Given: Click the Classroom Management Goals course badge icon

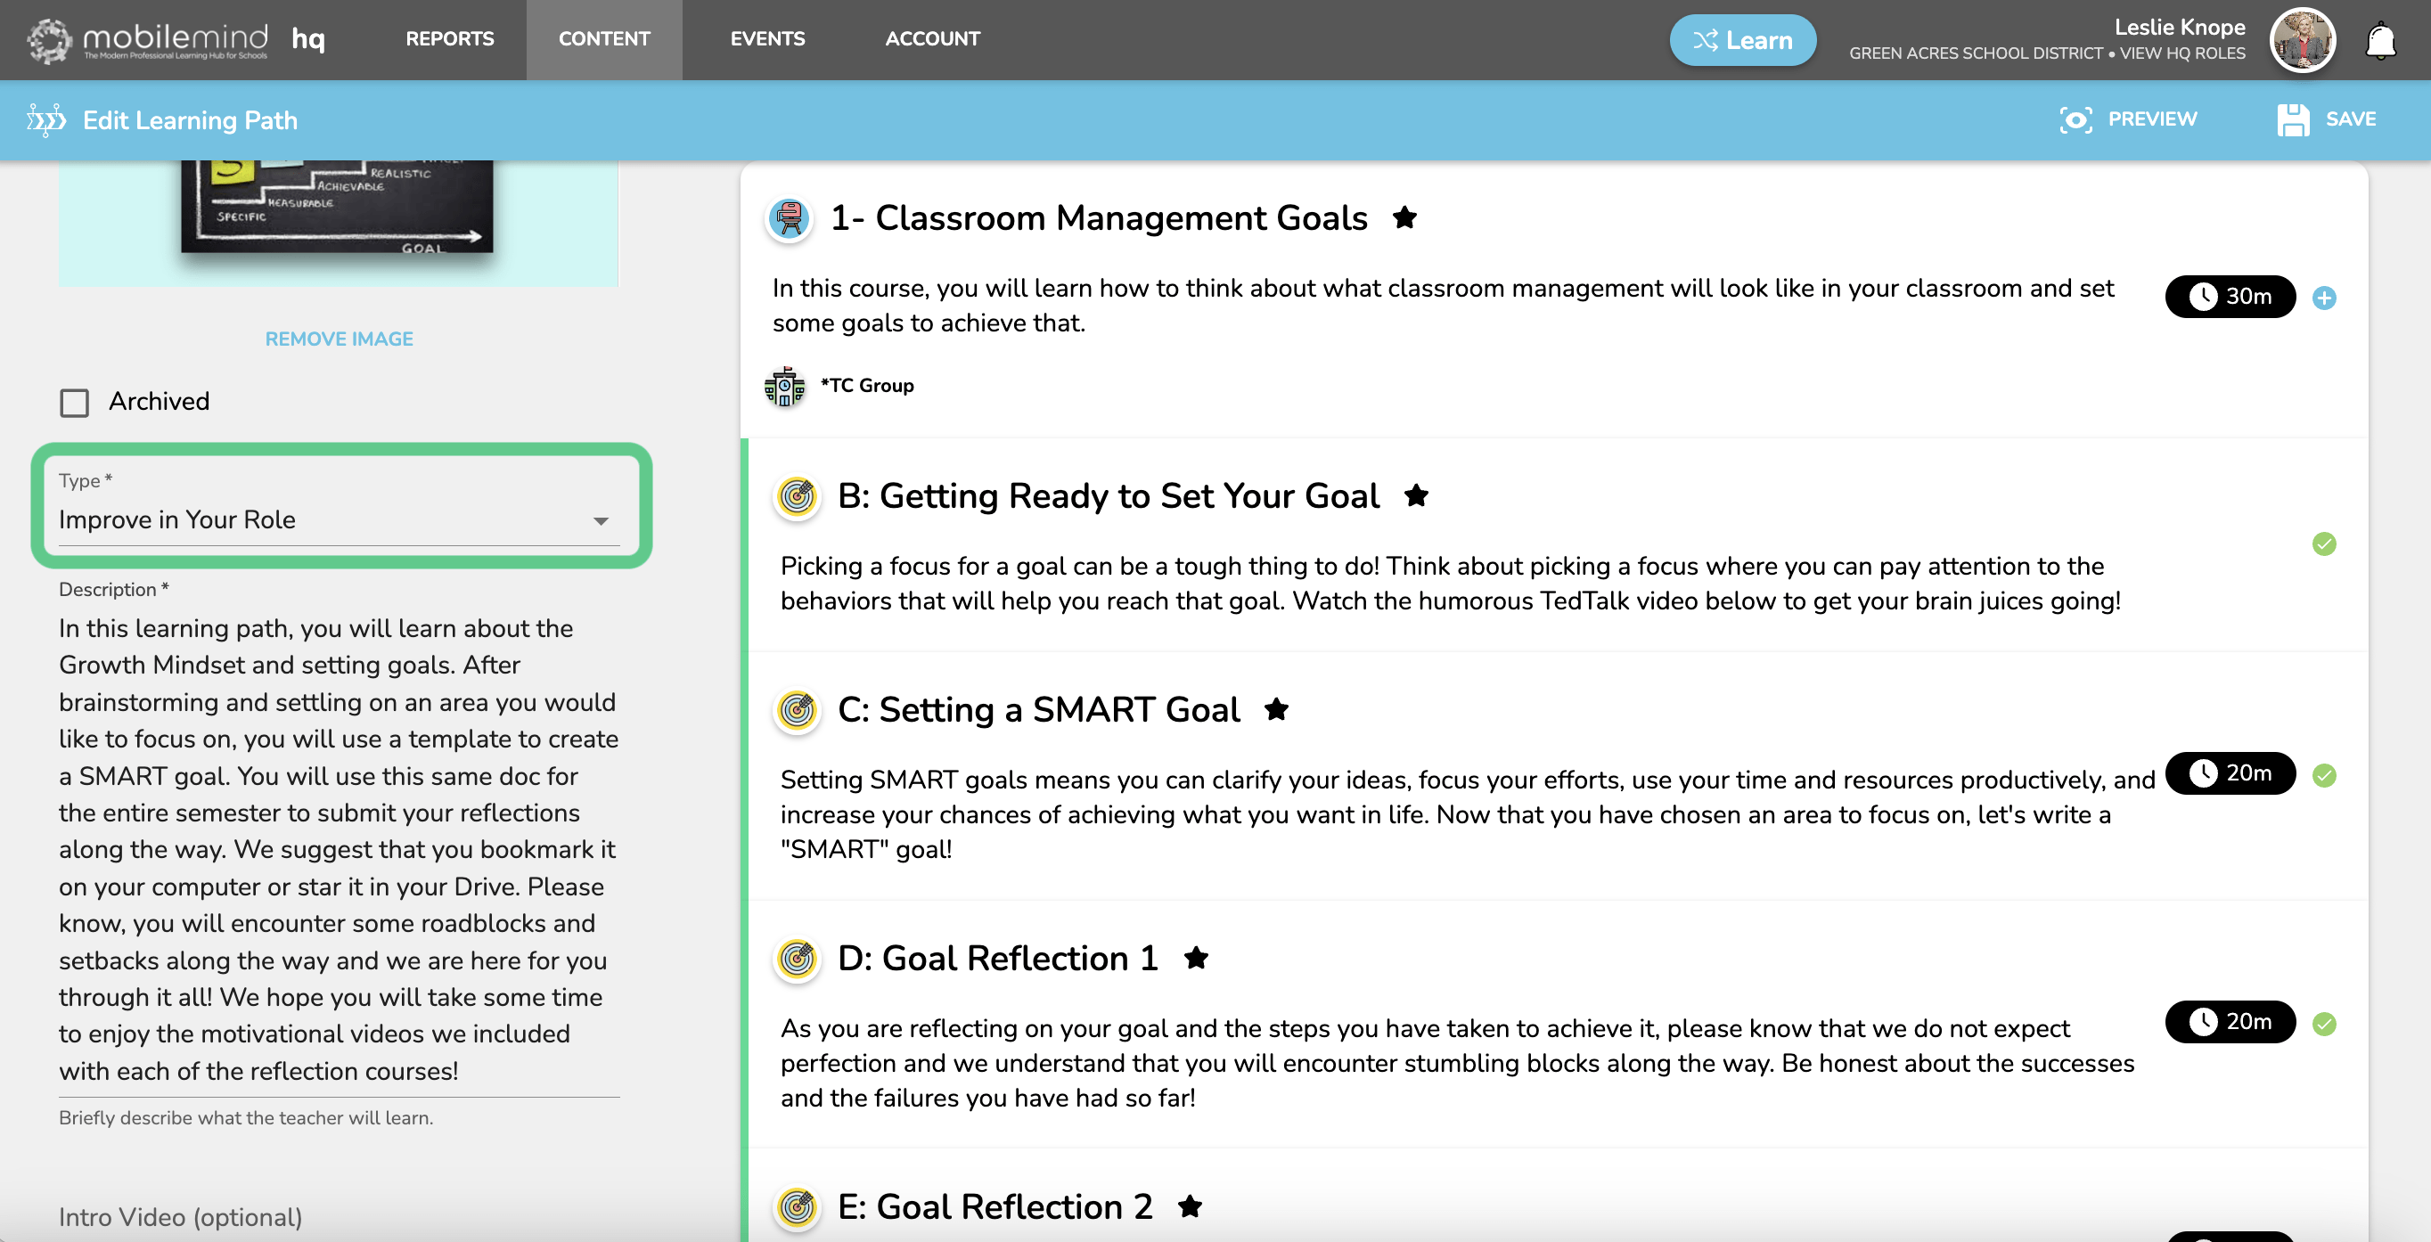Looking at the screenshot, I should click(x=789, y=219).
